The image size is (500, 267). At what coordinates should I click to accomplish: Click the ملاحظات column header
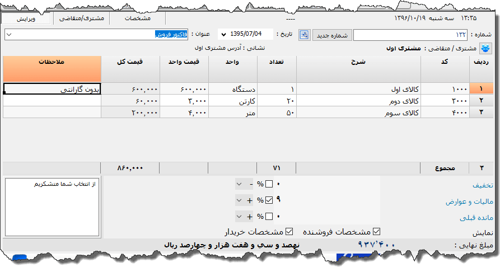[x=52, y=69]
